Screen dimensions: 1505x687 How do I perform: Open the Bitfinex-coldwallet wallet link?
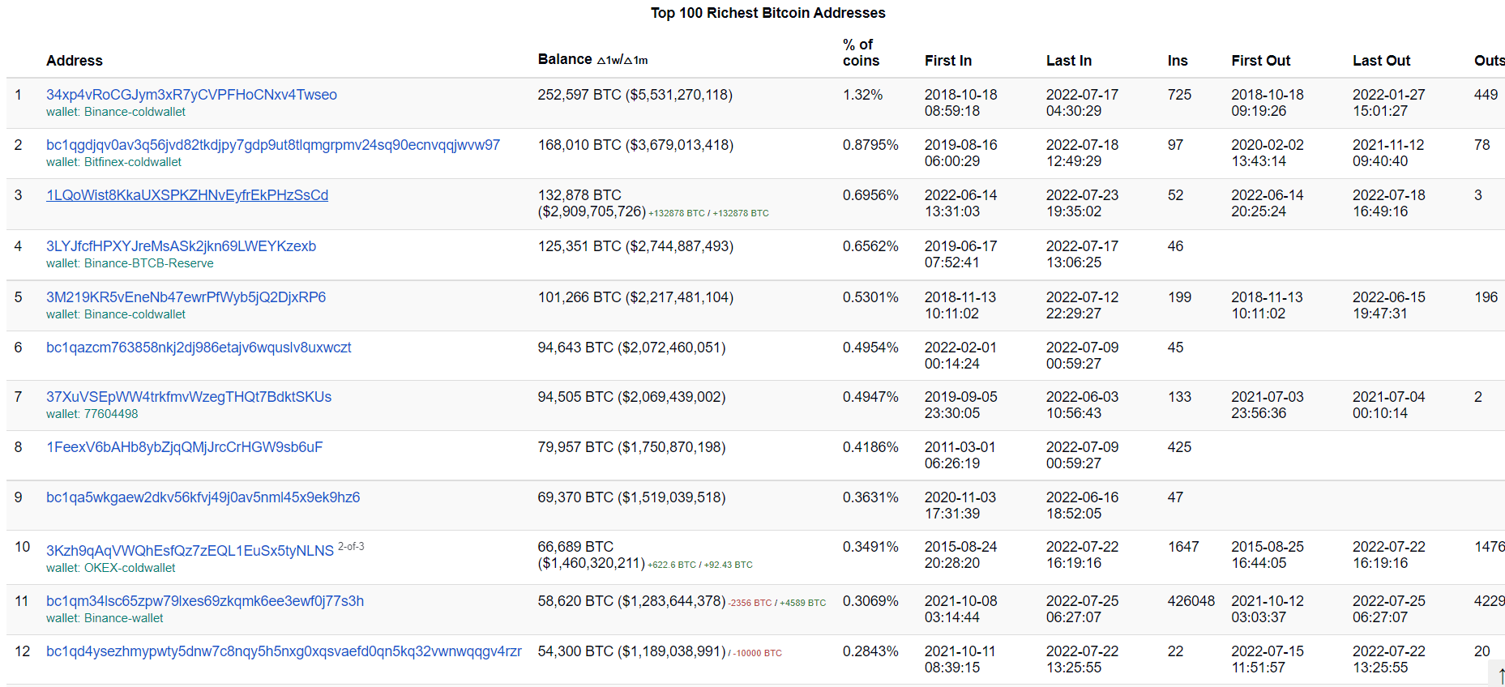click(x=133, y=162)
